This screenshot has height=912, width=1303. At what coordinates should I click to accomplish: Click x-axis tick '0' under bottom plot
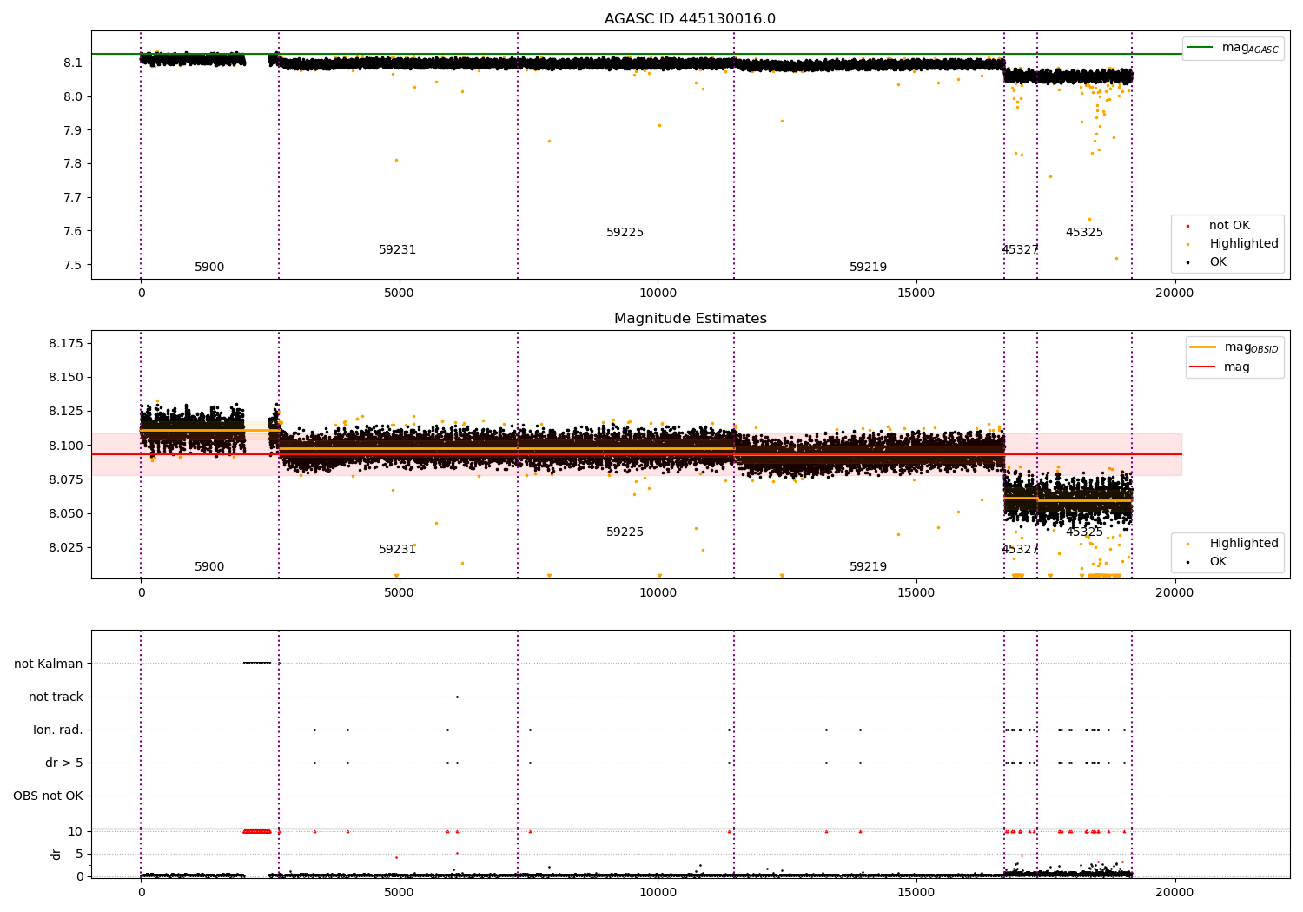pos(141,892)
